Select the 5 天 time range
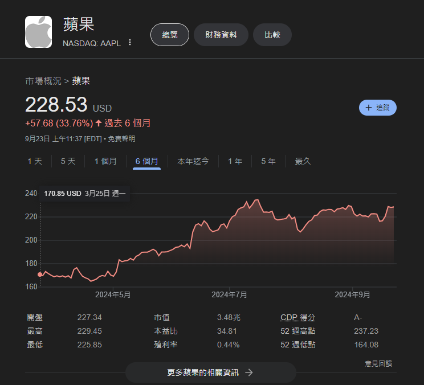Screen dimensions: 424x385 (x=68, y=161)
